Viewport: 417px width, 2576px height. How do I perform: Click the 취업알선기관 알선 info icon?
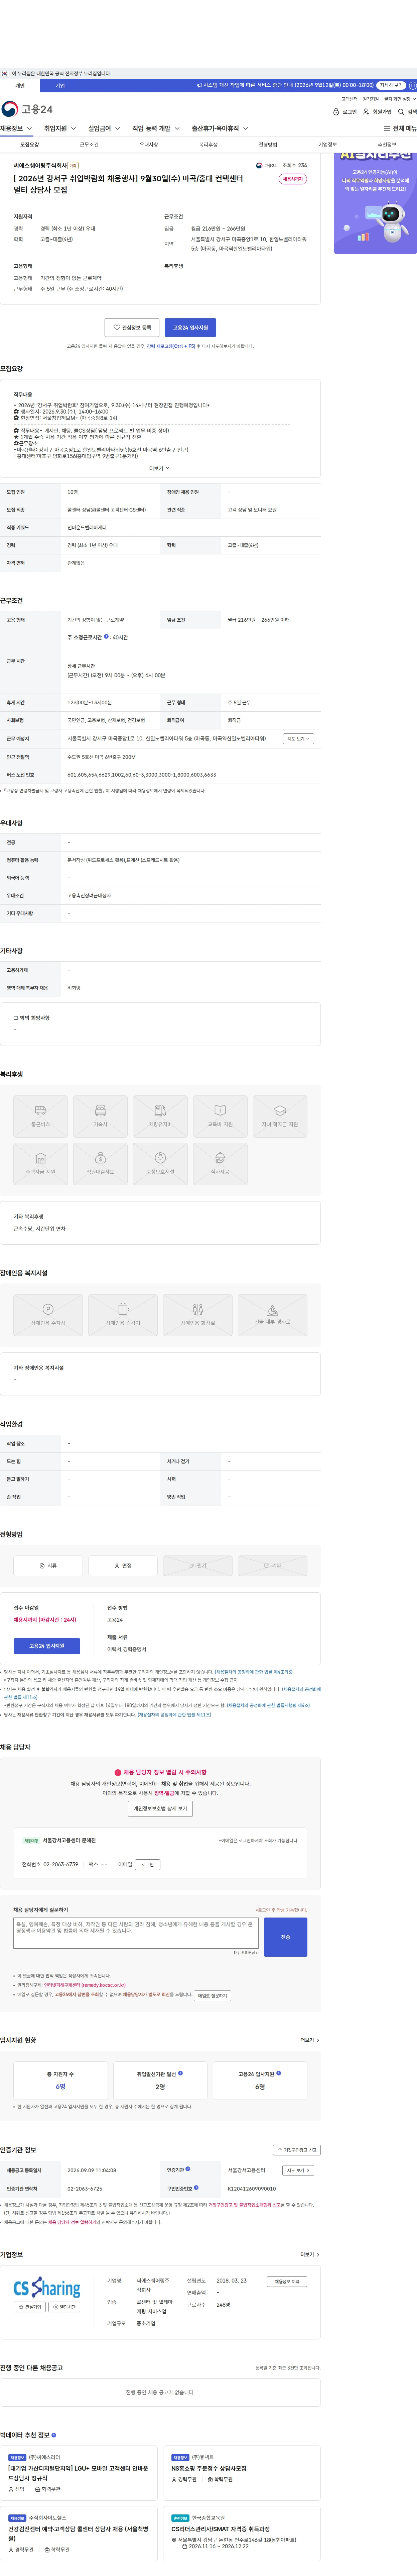(x=180, y=2073)
